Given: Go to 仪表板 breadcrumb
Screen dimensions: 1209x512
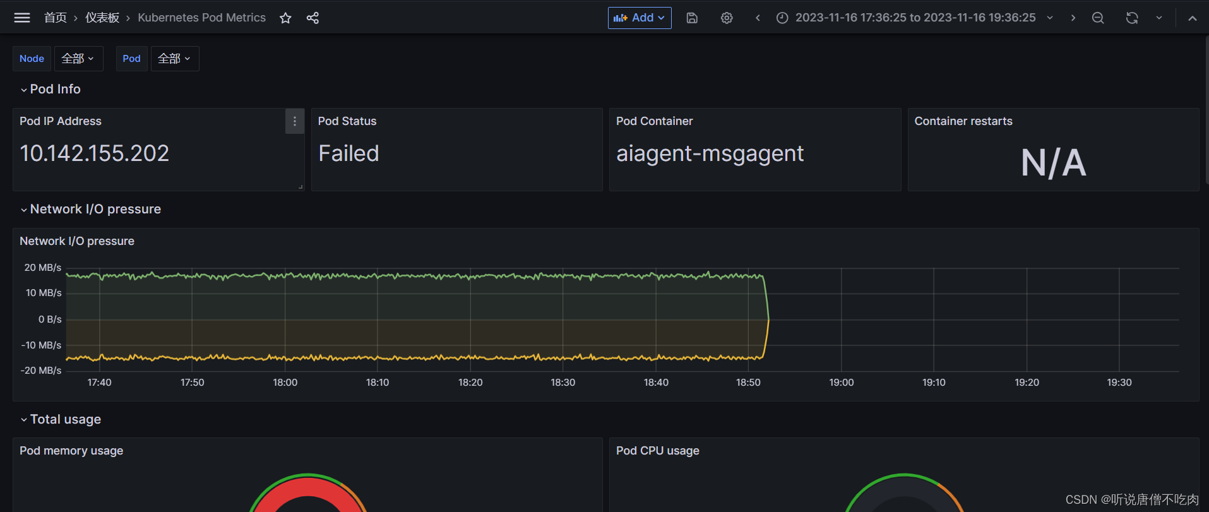Looking at the screenshot, I should 102,18.
